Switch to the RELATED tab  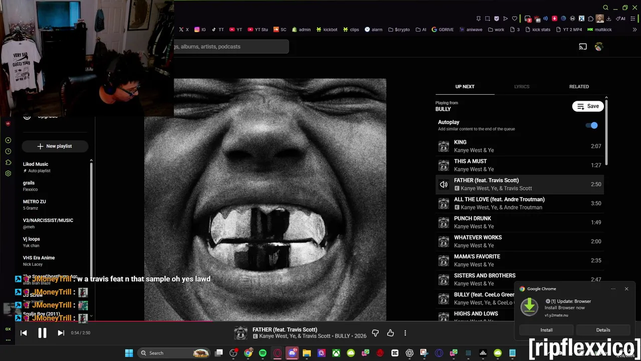pyautogui.click(x=579, y=87)
